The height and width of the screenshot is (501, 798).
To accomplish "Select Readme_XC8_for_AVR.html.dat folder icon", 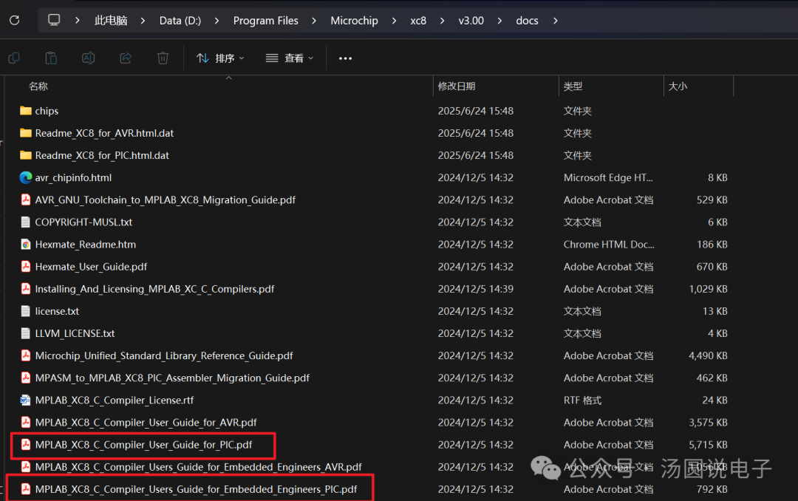I will pos(25,133).
